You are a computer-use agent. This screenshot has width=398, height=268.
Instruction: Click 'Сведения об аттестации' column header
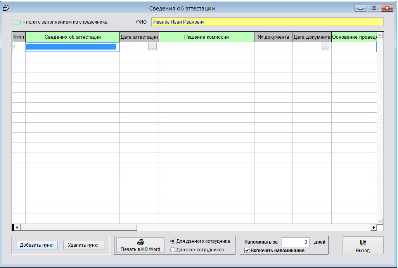tap(73, 37)
